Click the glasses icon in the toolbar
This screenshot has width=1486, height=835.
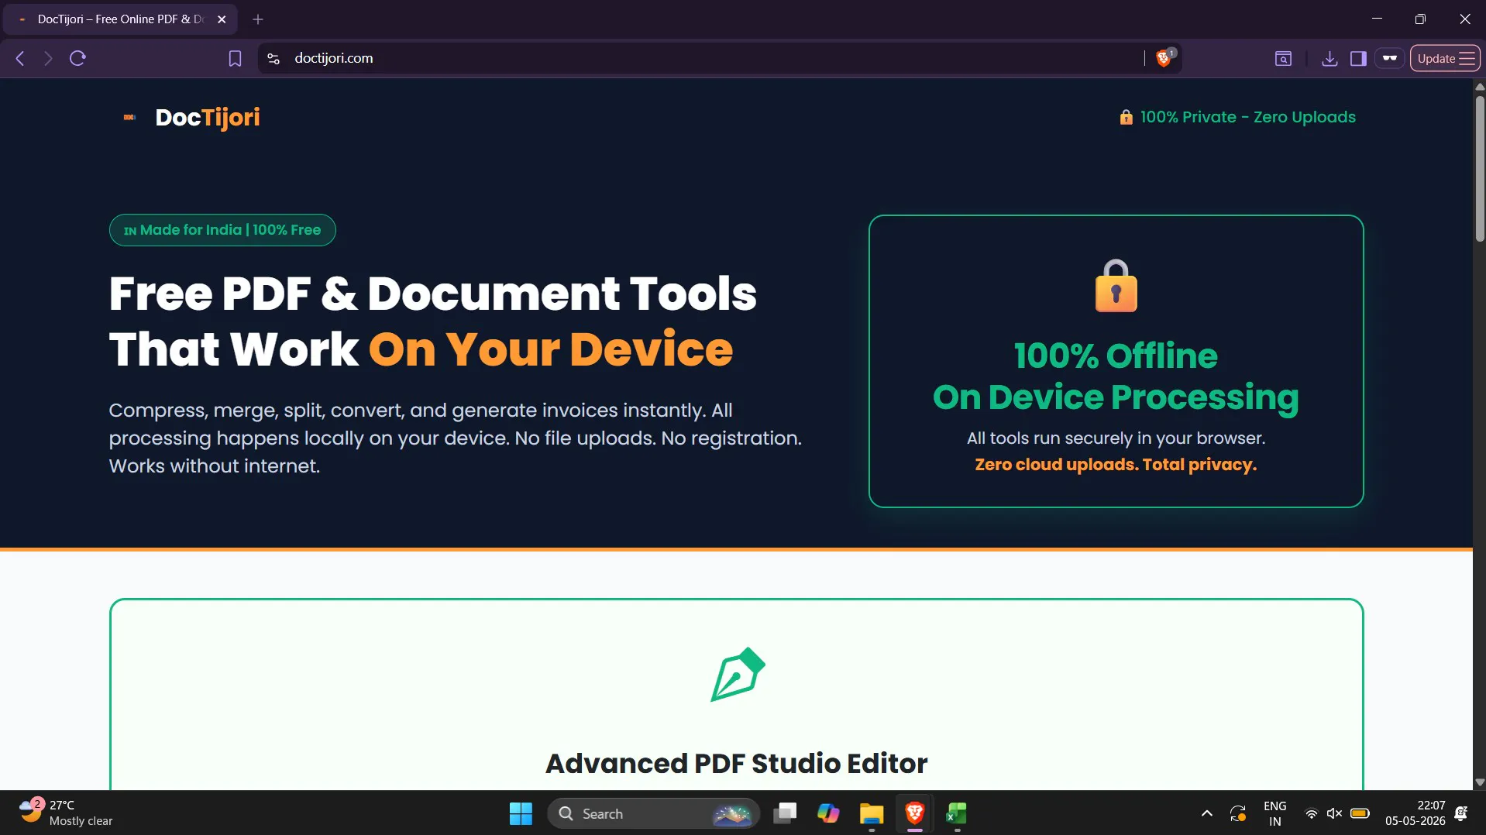tap(1390, 58)
